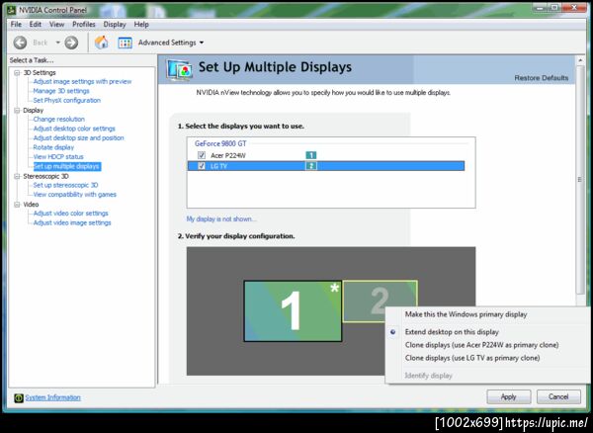The width and height of the screenshot is (593, 433).
Task: Open the System Information link
Action: (53, 397)
